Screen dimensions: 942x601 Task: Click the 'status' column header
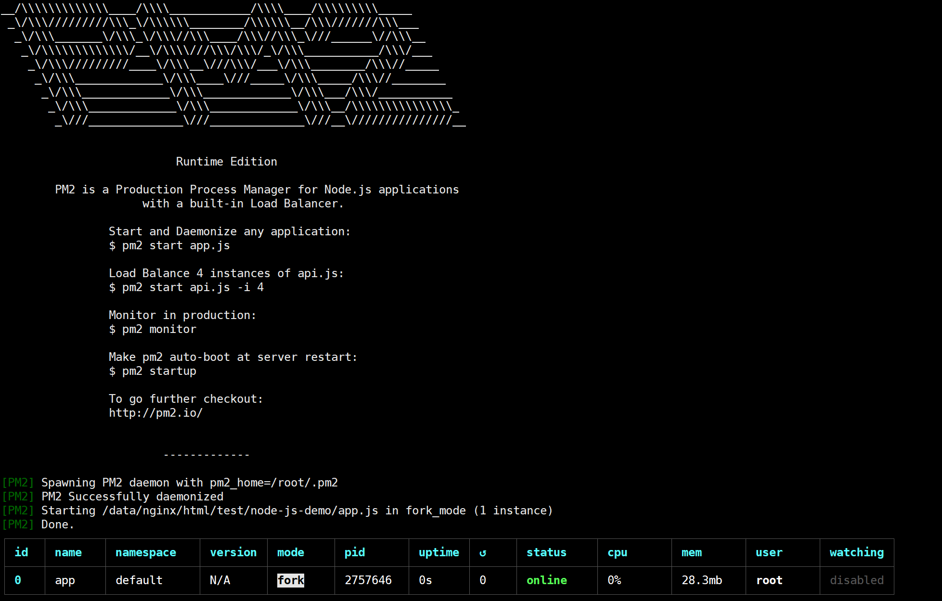(x=547, y=552)
